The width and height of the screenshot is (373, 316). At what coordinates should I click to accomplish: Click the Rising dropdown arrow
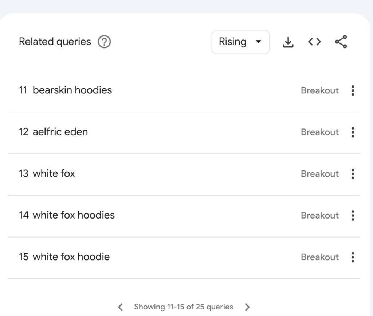tap(259, 42)
